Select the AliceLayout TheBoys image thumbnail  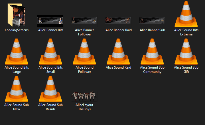point(84,96)
